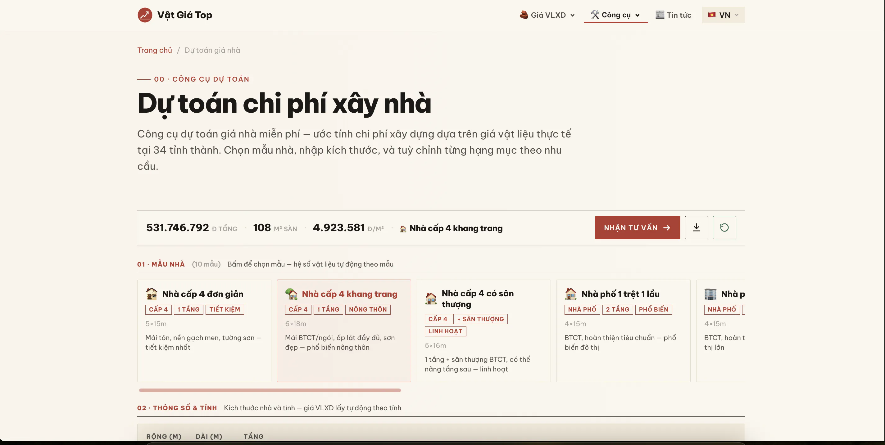Select the Nhà phố 1 trệt 1 lầu template
The width and height of the screenshot is (885, 445).
point(623,331)
